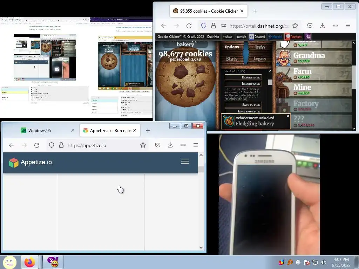This screenshot has width=359, height=269.
Task: Open the tumblr link in Cookie Clicker
Action: tap(241, 36)
